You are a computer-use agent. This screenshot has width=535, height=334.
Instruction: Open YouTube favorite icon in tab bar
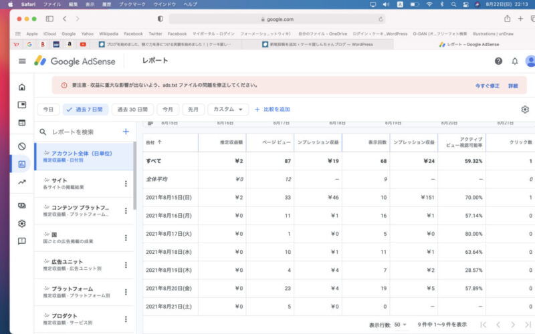pyautogui.click(x=83, y=44)
